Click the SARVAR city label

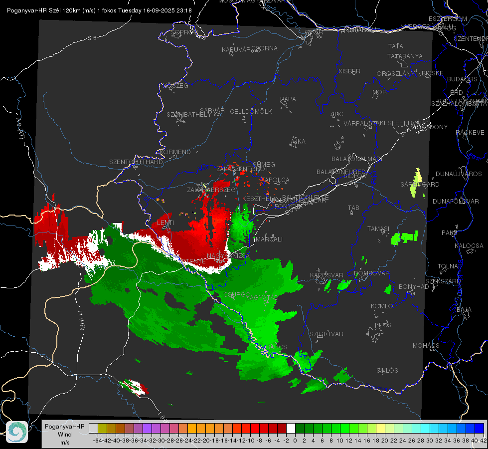click(x=212, y=111)
